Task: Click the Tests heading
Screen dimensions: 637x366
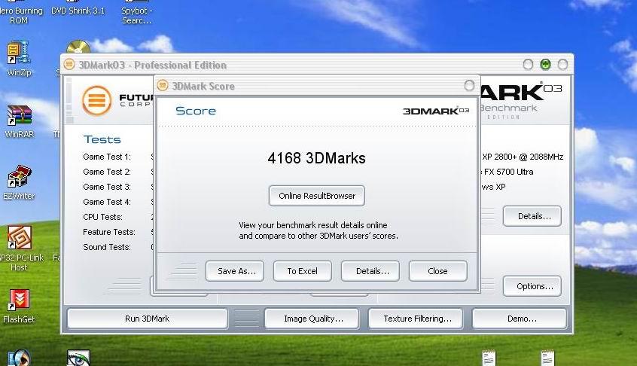Action: 102,140
